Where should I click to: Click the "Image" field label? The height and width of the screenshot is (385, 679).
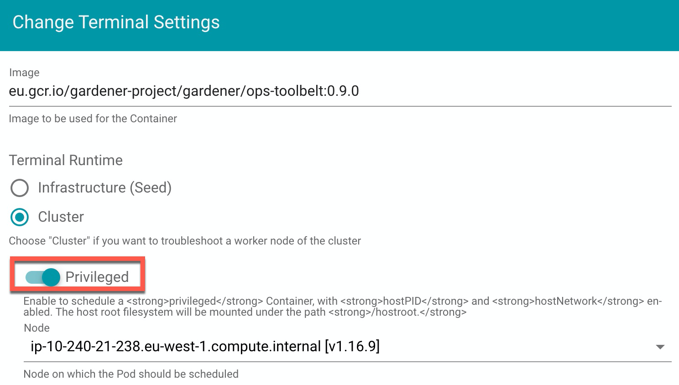pos(24,73)
